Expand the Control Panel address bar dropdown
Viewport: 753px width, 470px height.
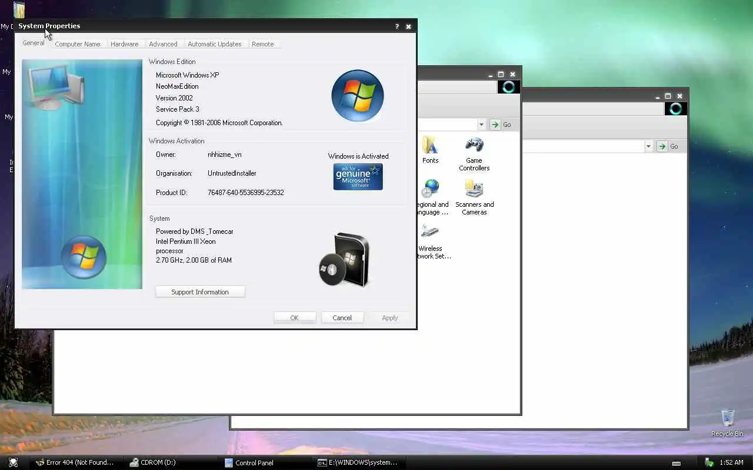pyautogui.click(x=481, y=125)
